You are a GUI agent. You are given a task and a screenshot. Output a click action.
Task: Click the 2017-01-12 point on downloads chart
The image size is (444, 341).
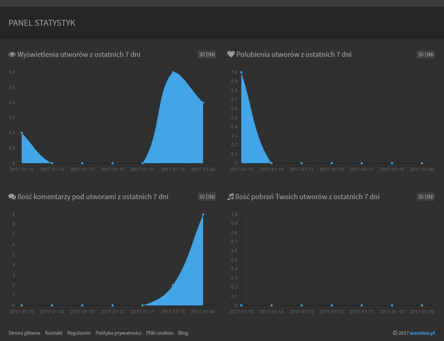pos(332,305)
